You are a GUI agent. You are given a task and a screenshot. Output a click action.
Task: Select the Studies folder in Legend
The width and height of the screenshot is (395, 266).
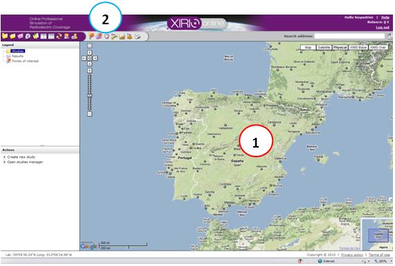pos(17,51)
